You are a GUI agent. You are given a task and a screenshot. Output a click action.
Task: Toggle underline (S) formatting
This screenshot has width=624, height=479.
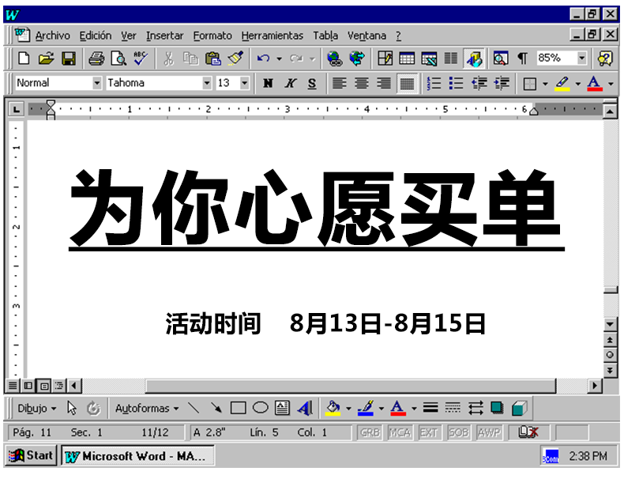[x=313, y=83]
